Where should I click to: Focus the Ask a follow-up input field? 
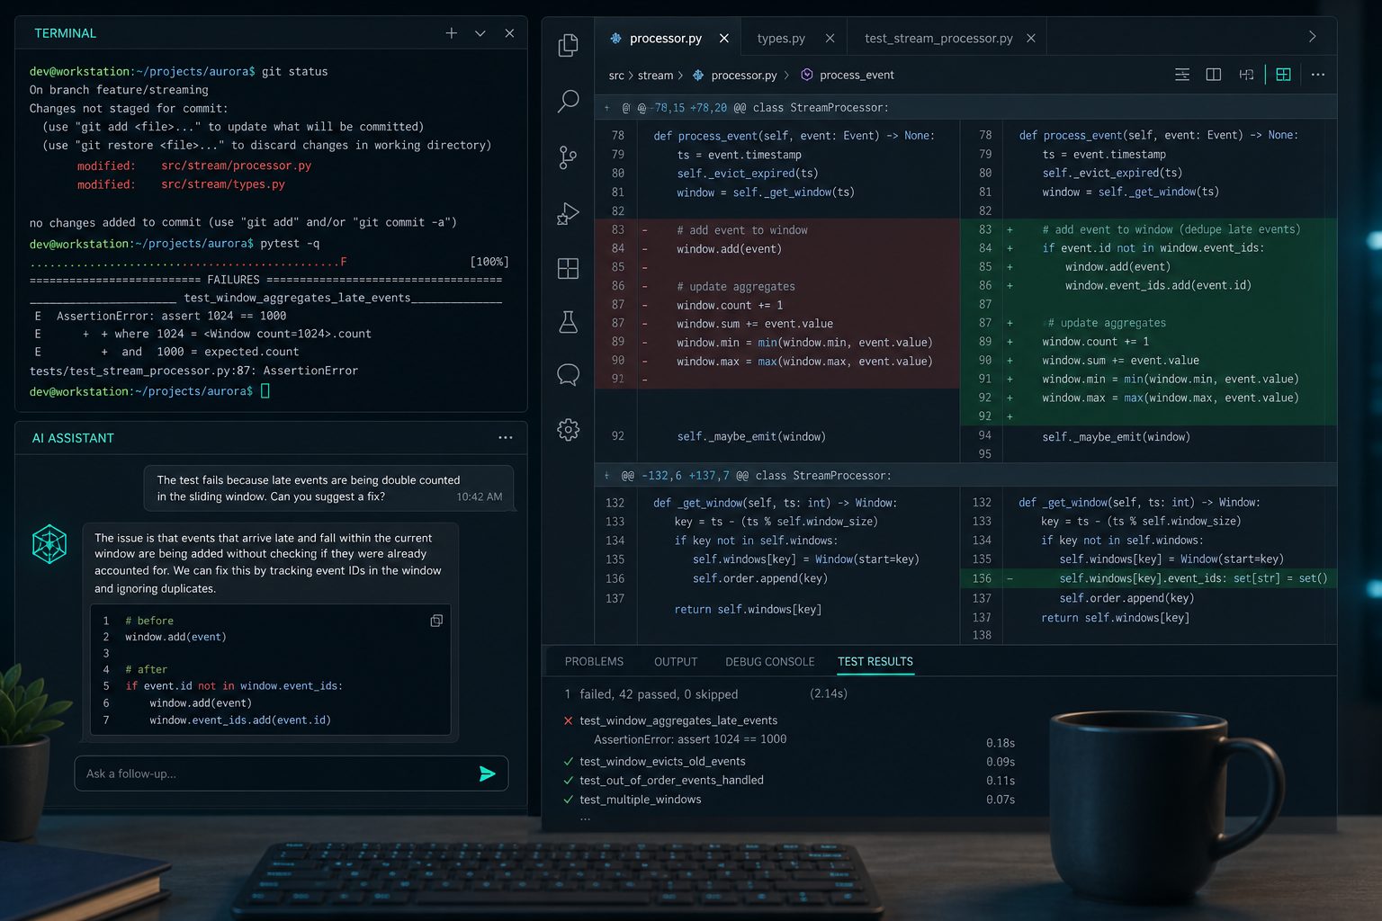[292, 773]
